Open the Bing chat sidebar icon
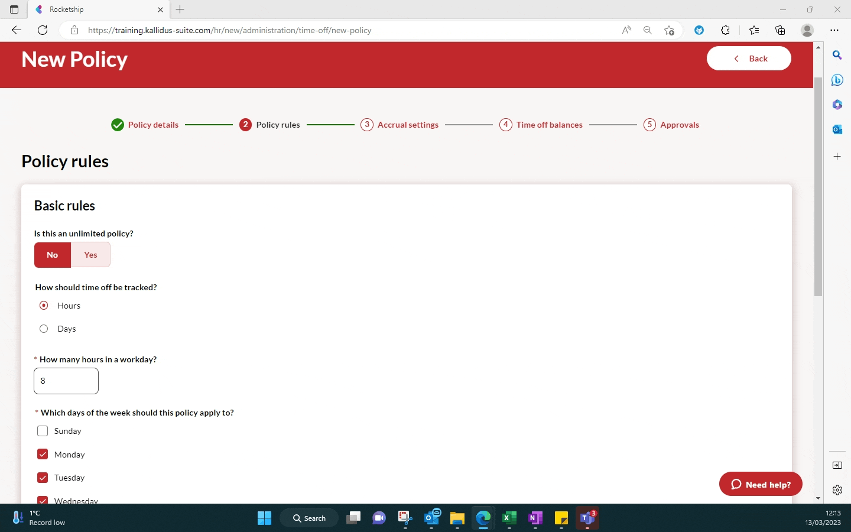The height and width of the screenshot is (532, 851). [837, 80]
